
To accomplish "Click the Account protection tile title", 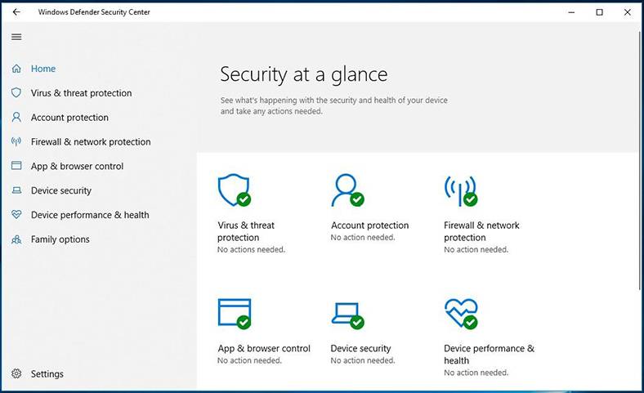I will click(370, 225).
